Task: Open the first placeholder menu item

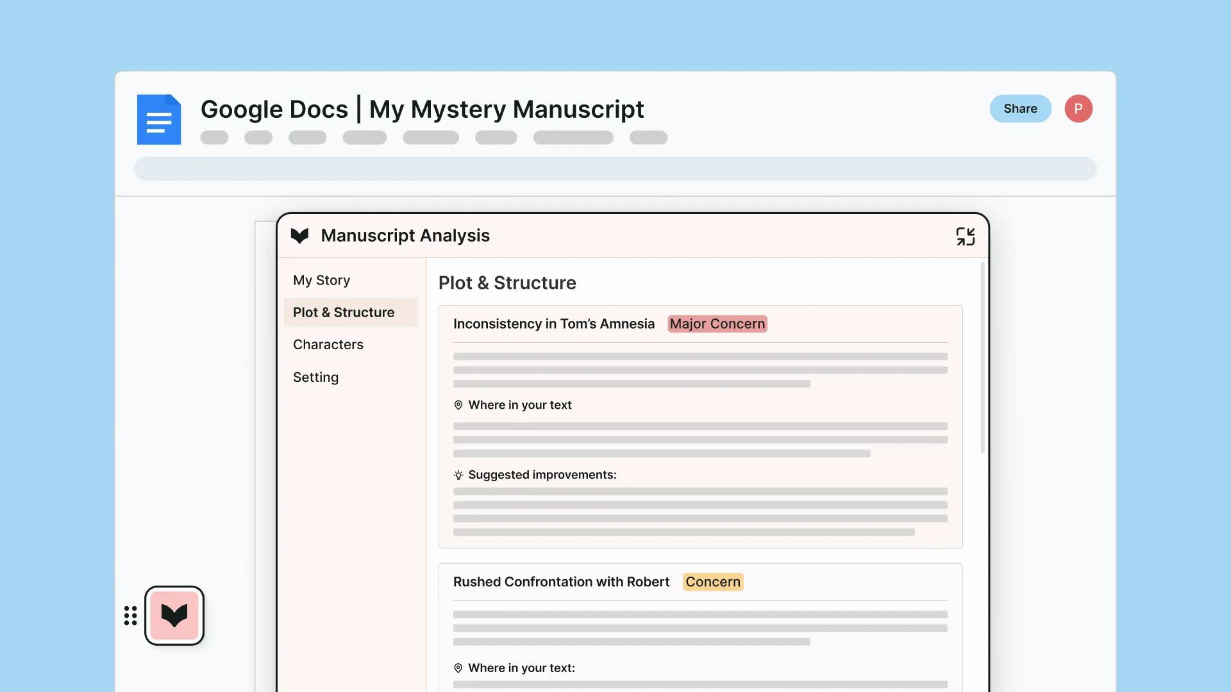Action: (x=214, y=138)
